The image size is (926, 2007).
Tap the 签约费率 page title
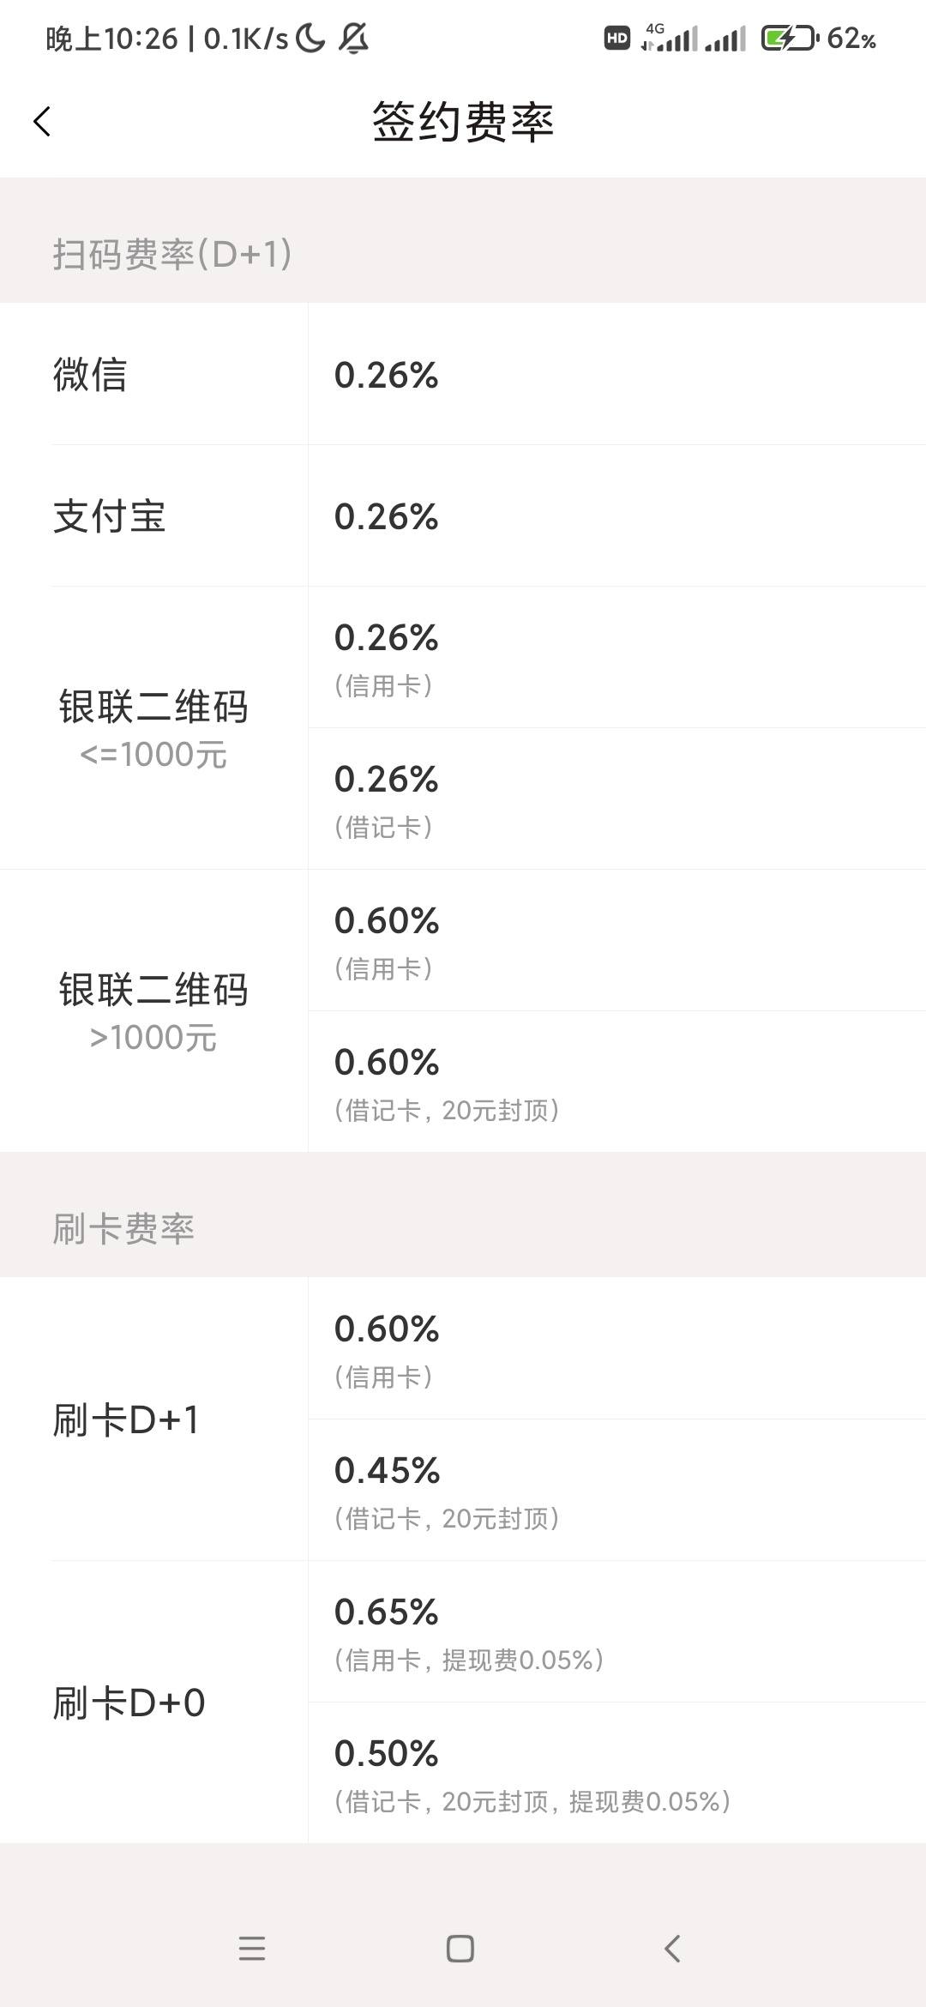point(463,122)
